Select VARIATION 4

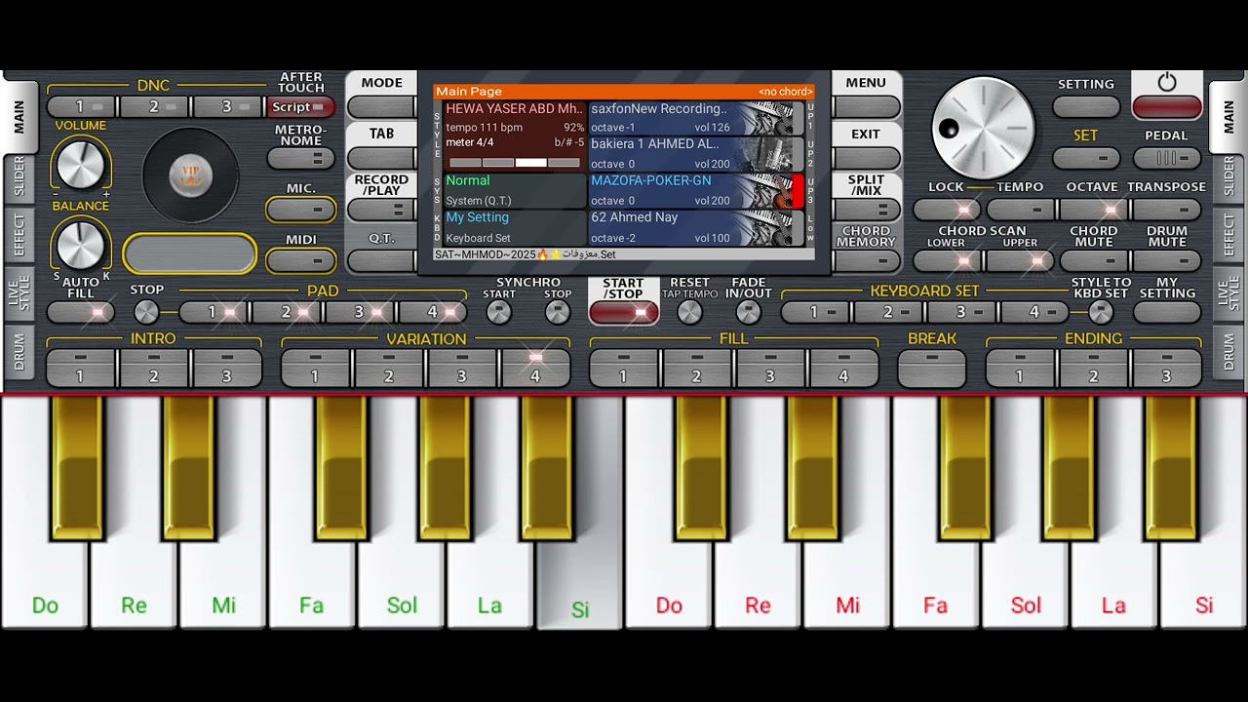click(x=535, y=368)
